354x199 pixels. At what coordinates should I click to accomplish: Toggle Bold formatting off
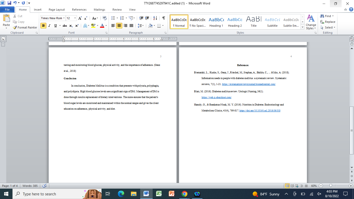pos(43,26)
